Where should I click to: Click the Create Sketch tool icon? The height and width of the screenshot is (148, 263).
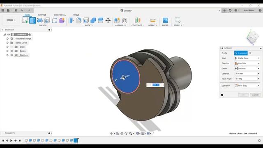[x=25, y=21]
